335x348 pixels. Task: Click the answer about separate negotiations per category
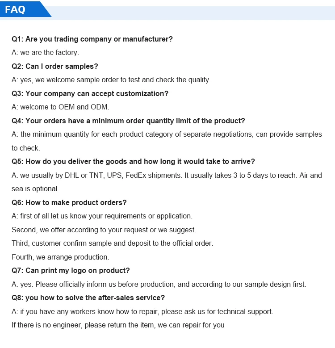tap(167, 134)
